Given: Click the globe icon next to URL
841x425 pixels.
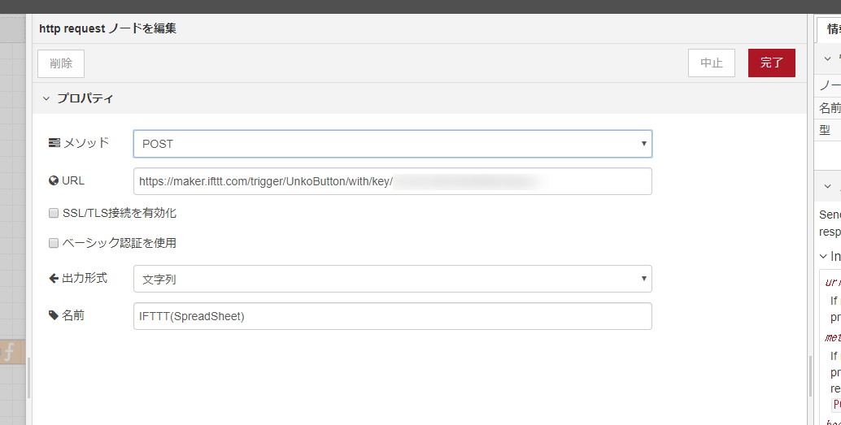Looking at the screenshot, I should [54, 180].
